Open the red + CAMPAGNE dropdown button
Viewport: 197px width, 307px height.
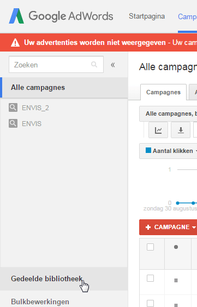(x=168, y=227)
